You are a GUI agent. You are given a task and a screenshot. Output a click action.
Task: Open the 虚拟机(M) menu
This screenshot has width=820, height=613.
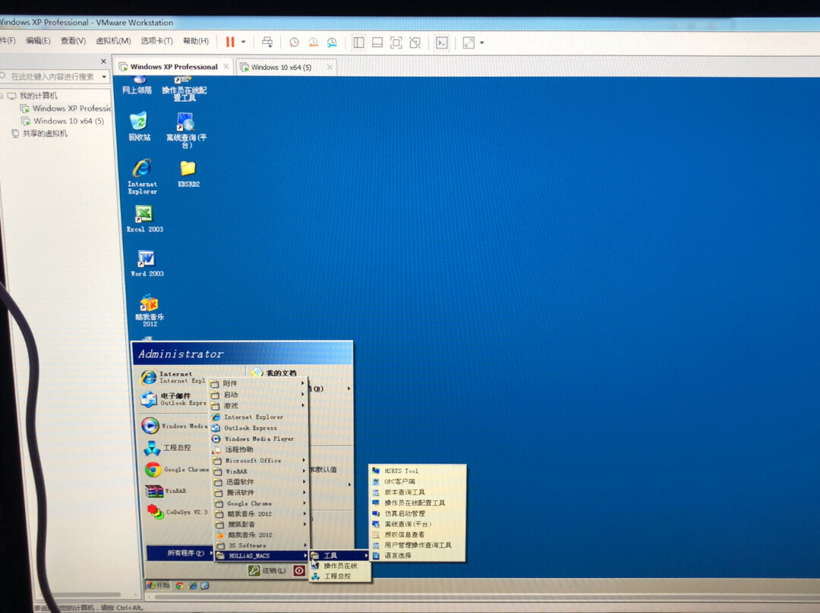(113, 41)
